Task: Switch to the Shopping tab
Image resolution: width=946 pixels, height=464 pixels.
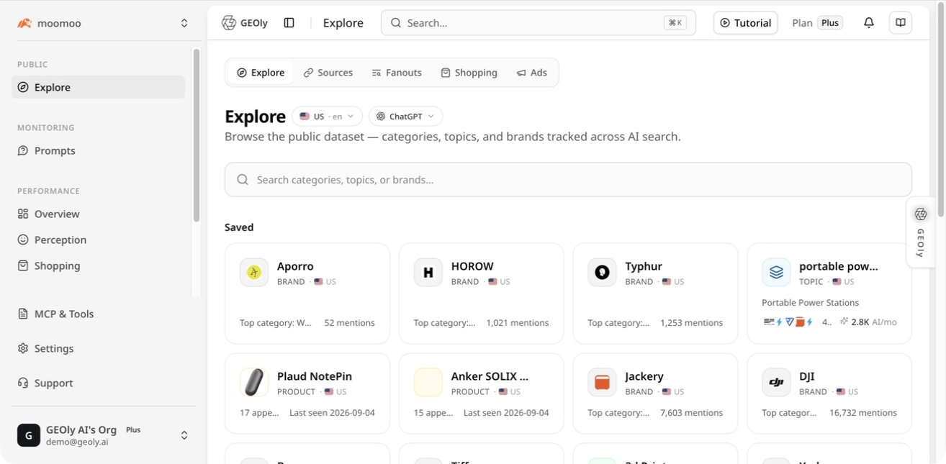Action: pos(469,73)
